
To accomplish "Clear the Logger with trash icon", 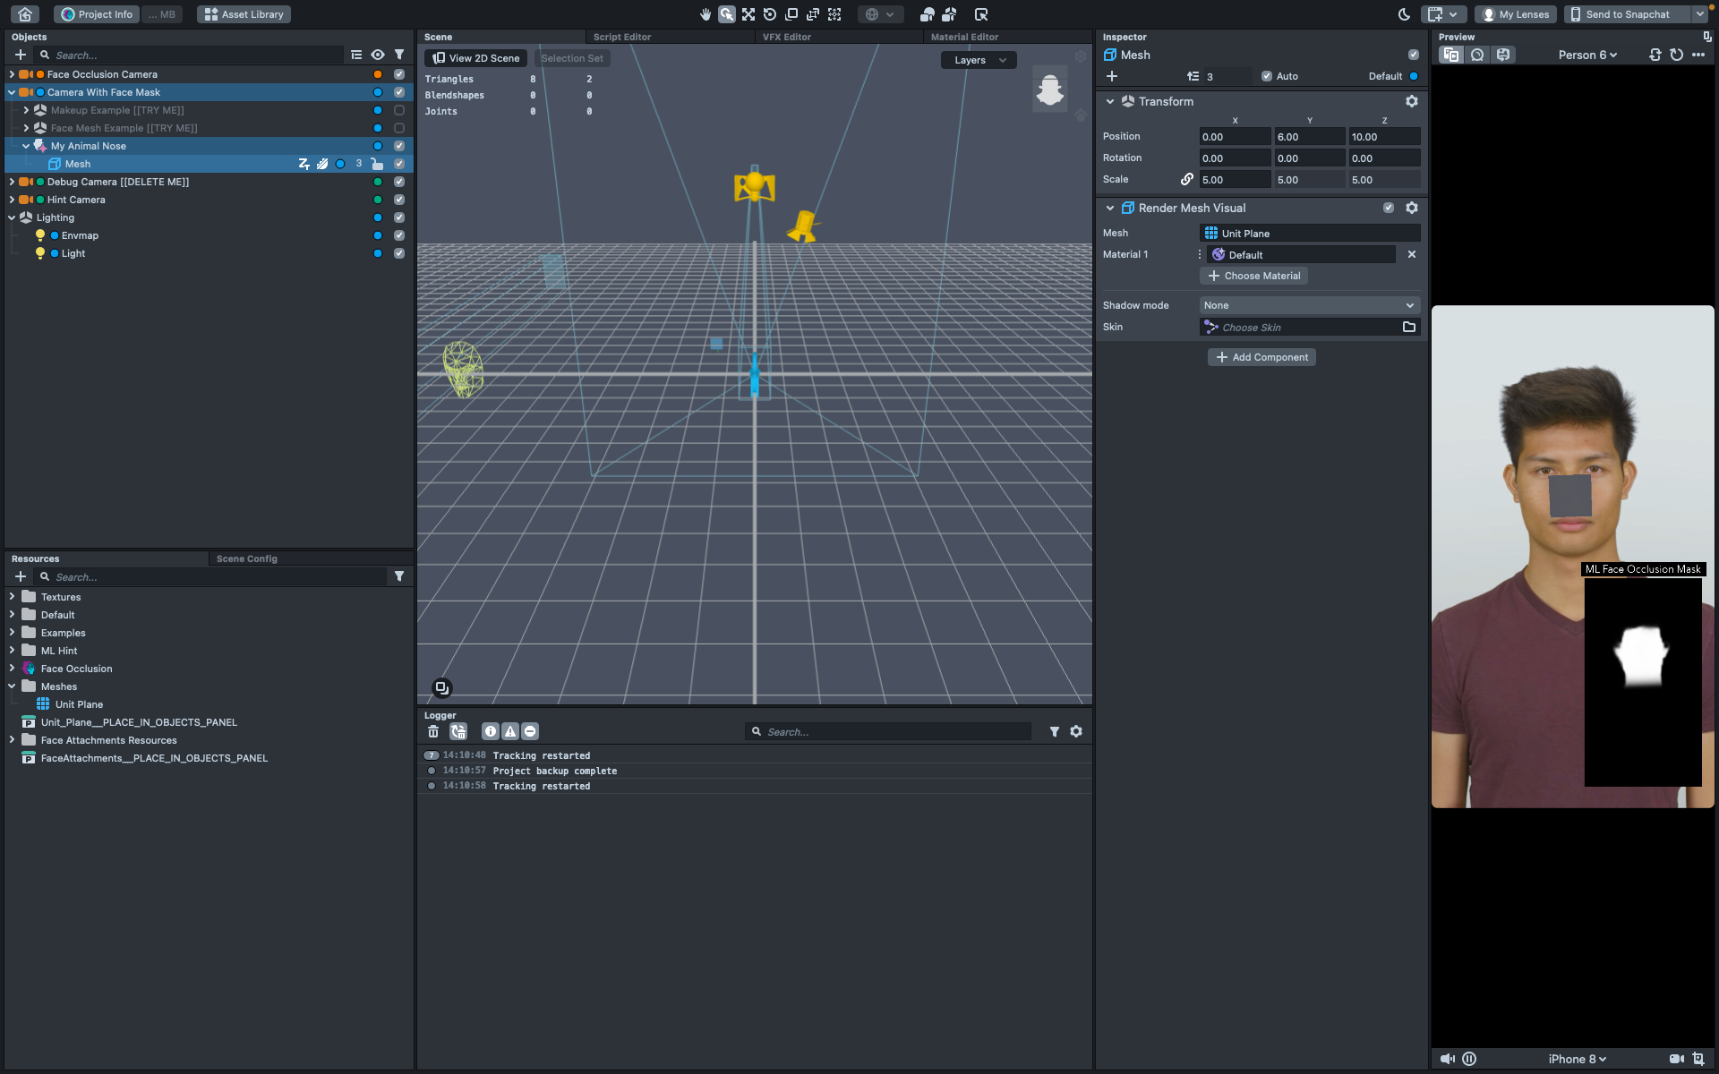I will coord(433,731).
